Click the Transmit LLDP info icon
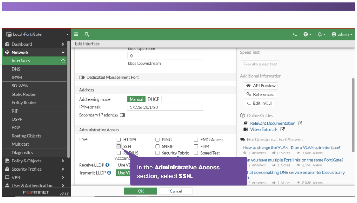The image size is (357, 203). point(109,173)
